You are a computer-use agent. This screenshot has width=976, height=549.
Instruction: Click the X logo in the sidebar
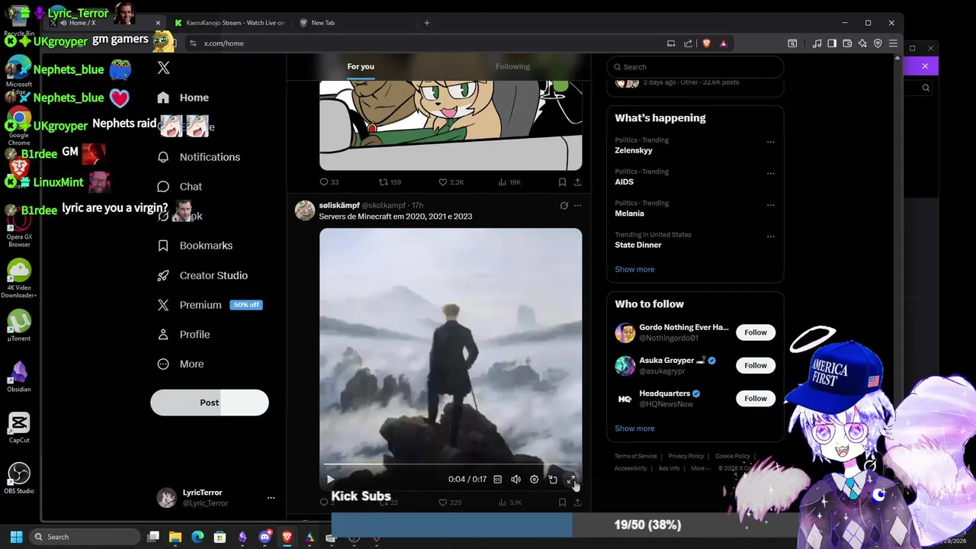tap(163, 68)
